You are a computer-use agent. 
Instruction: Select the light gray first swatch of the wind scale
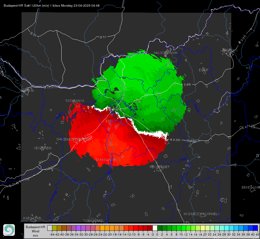point(50,228)
